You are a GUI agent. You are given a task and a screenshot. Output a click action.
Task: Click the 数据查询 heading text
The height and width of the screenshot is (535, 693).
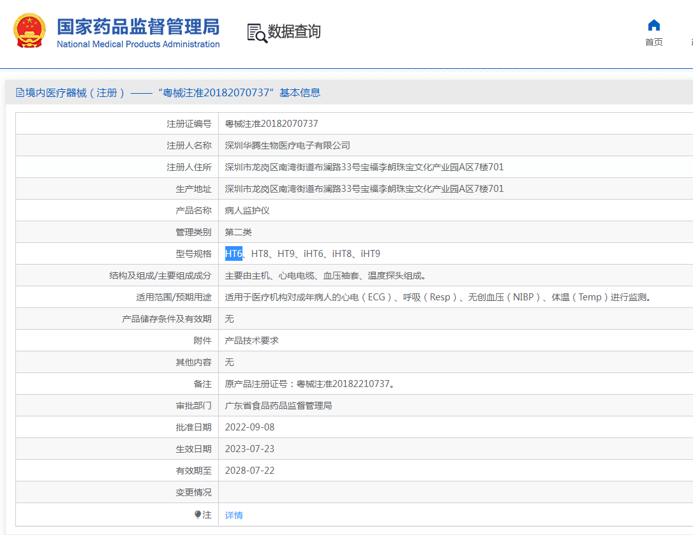tap(294, 32)
